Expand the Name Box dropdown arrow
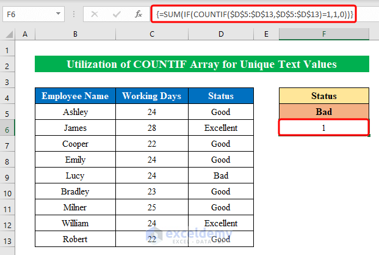 point(59,13)
